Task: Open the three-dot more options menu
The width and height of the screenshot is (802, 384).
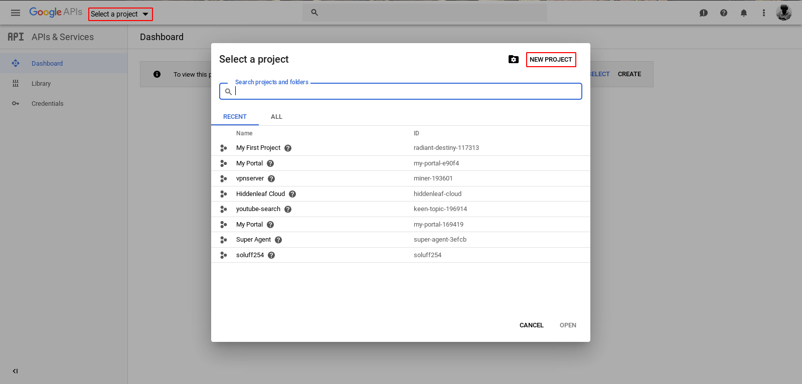Action: point(763,13)
